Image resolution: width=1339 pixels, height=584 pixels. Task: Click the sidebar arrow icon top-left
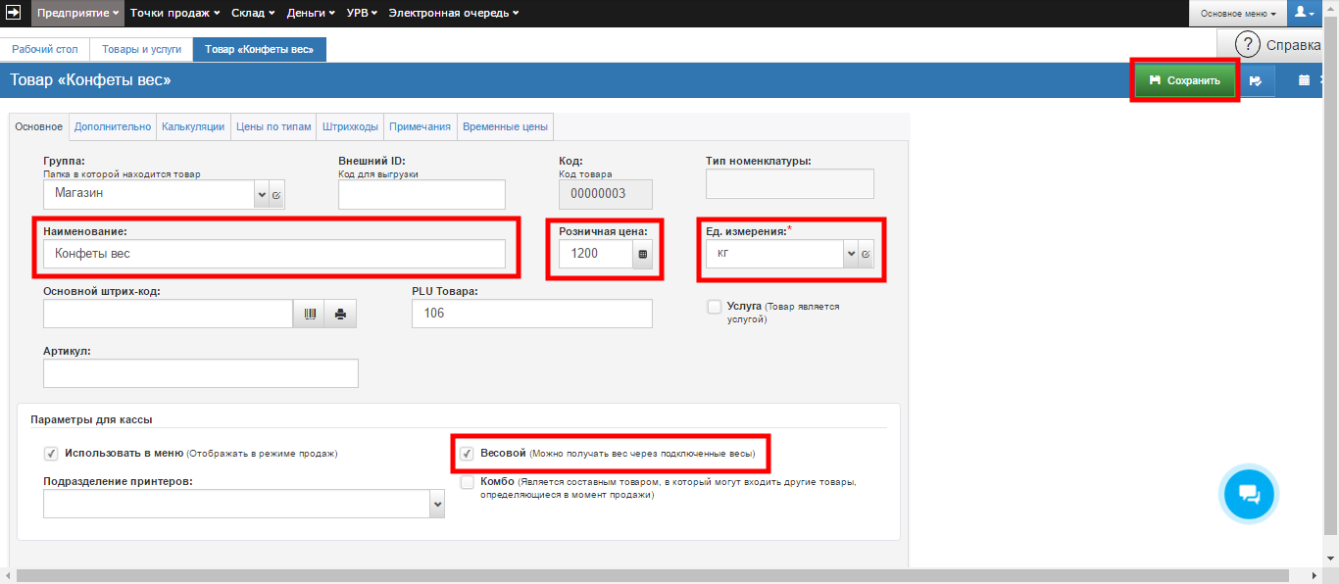pos(14,13)
